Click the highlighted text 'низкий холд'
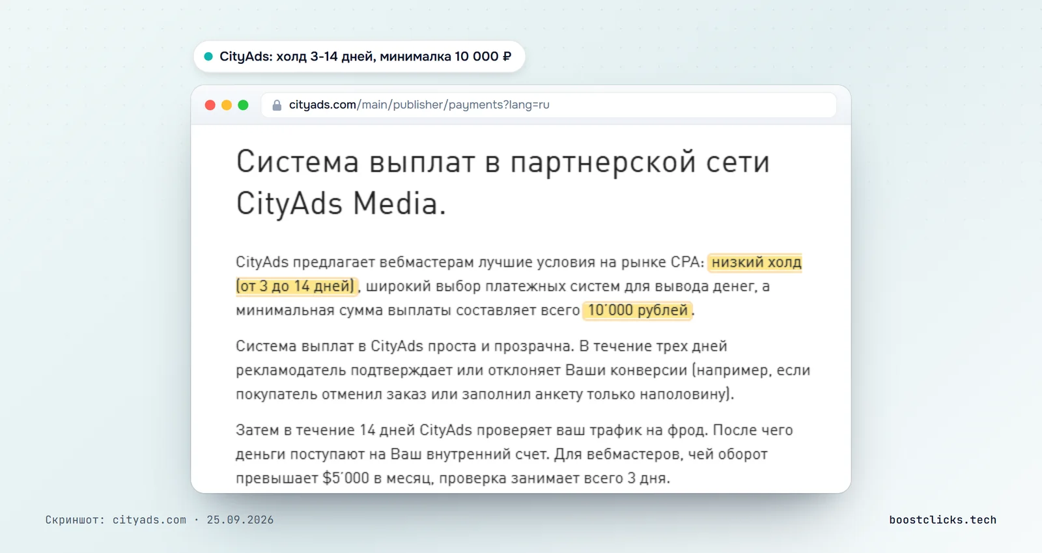The image size is (1042, 553). point(755,262)
